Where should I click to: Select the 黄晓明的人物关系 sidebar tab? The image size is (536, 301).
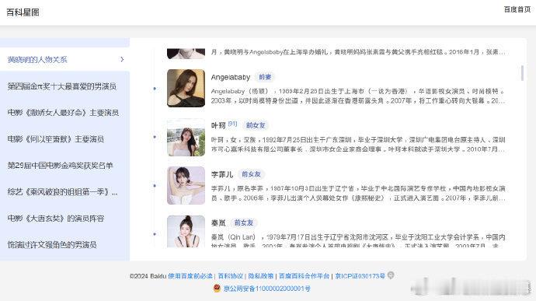pyautogui.click(x=64, y=60)
